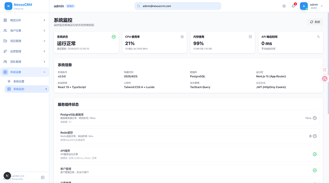
Task: Click the page vertical scrollbar
Action: pyautogui.click(x=328, y=63)
